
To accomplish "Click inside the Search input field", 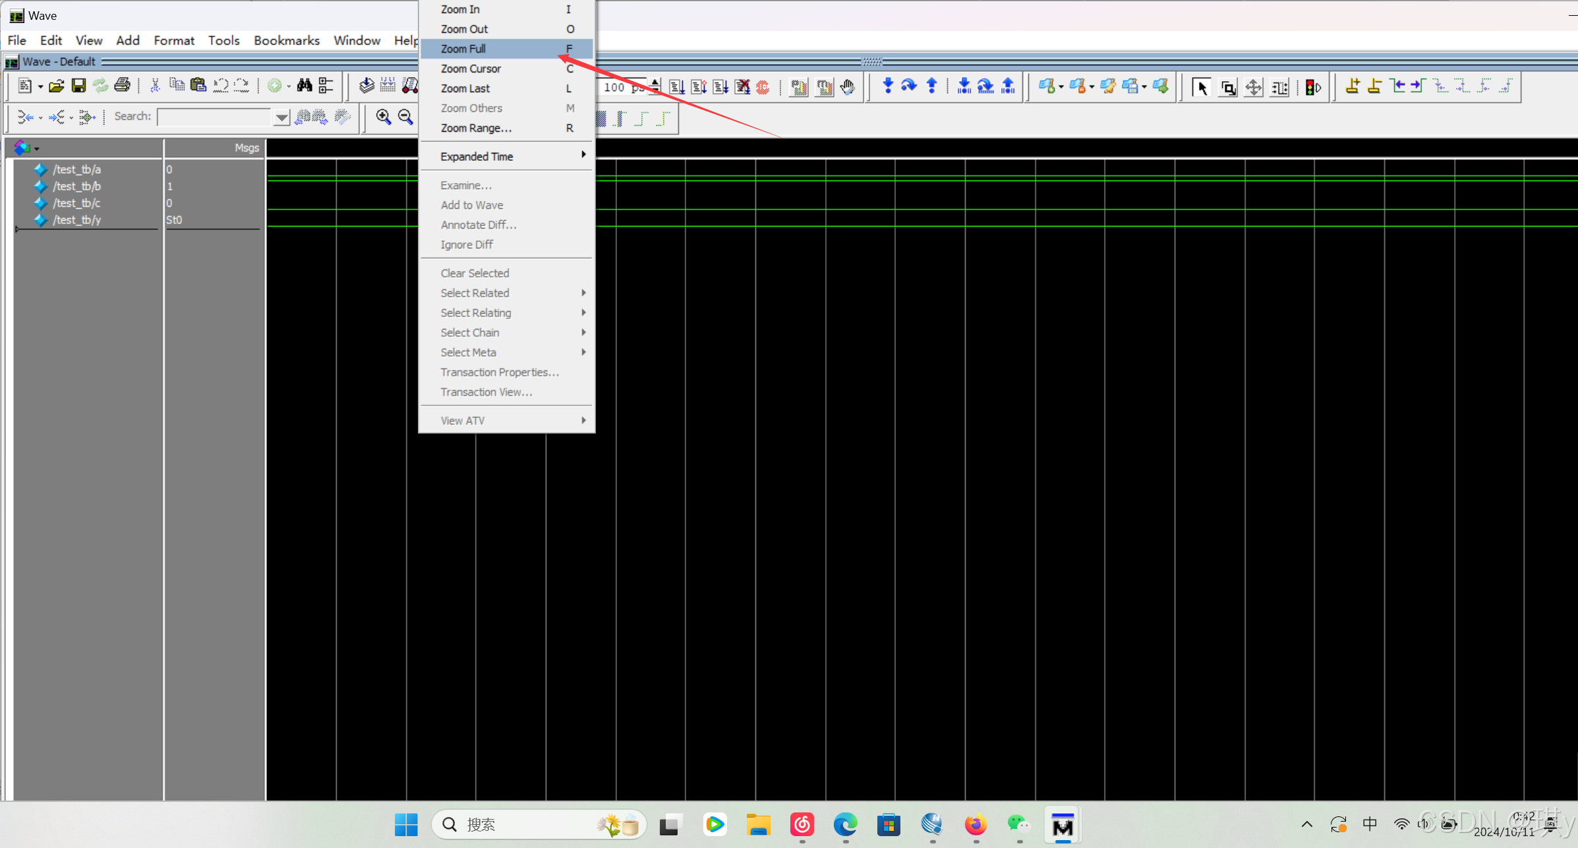I will (214, 117).
